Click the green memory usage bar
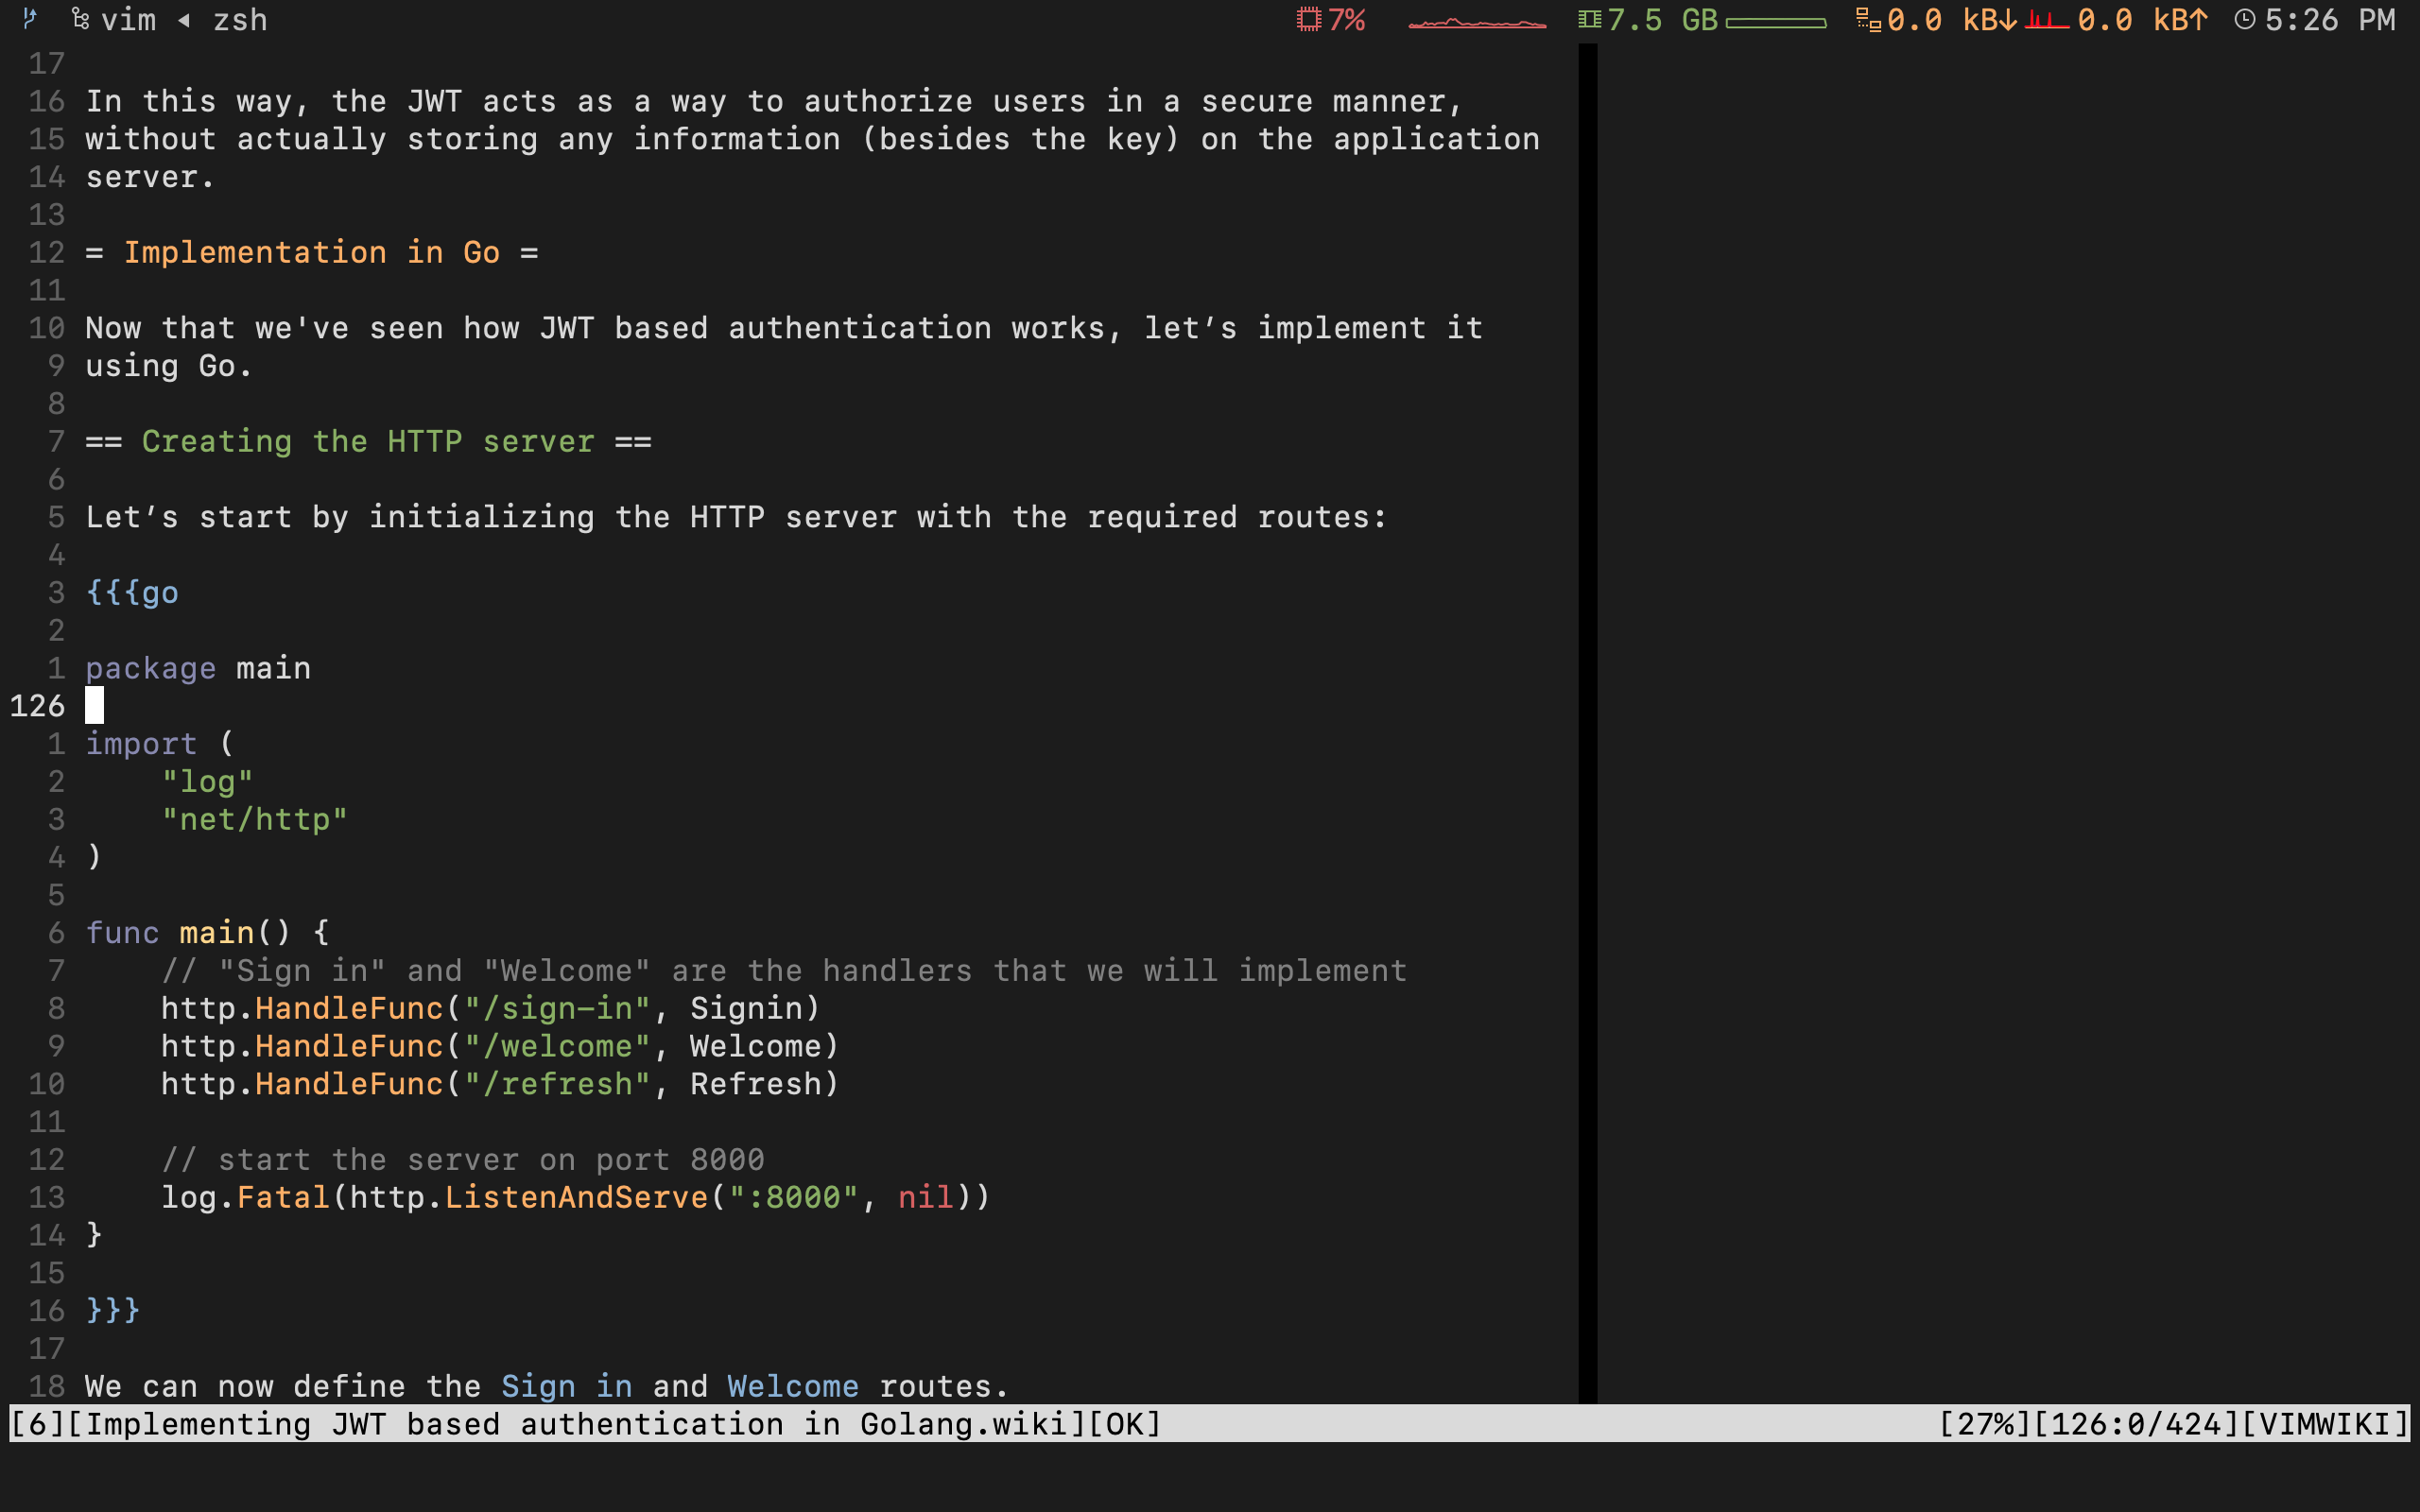This screenshot has height=1512, width=2420. click(x=1776, y=23)
